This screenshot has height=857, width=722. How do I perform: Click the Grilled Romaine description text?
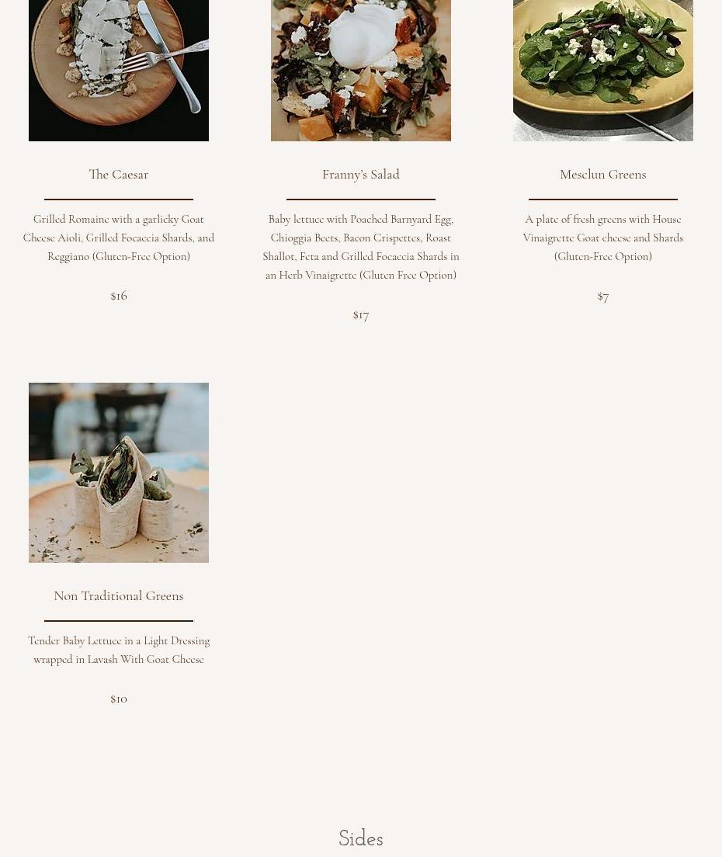119,238
